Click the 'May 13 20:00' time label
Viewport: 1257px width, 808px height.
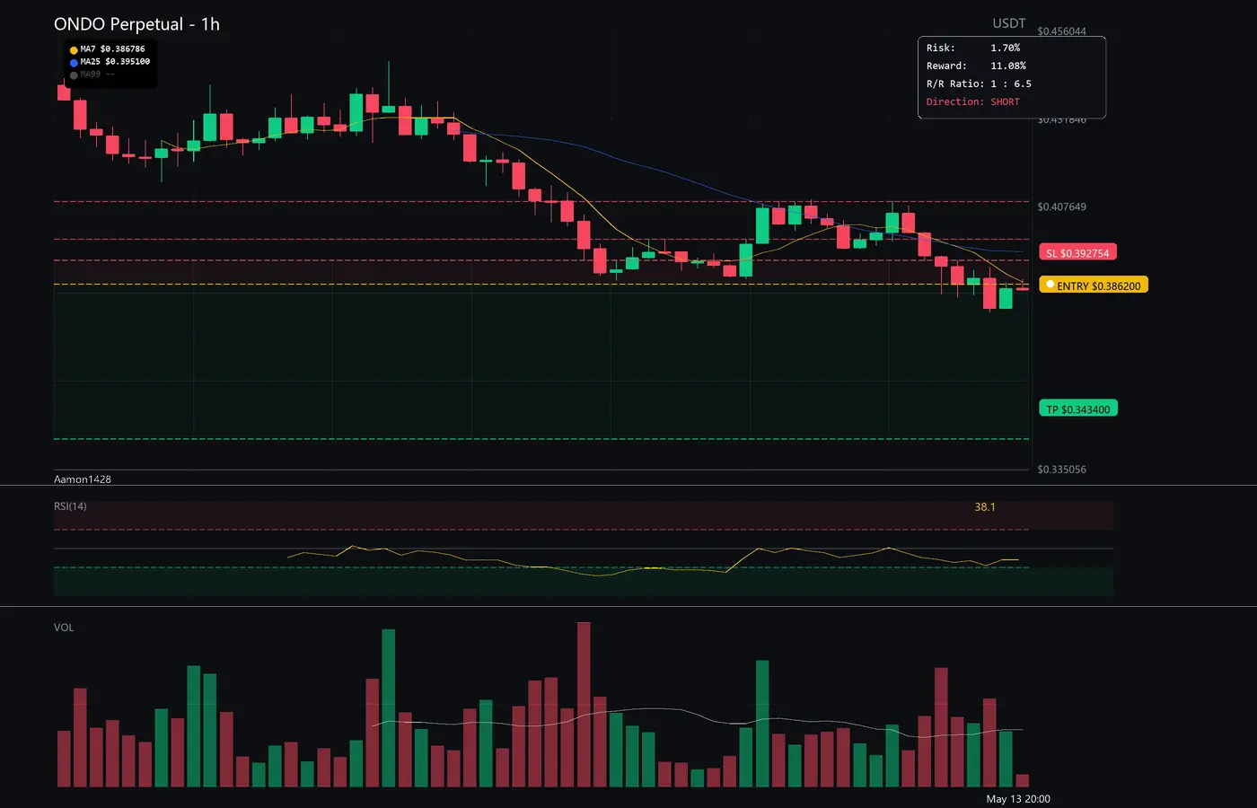pos(1018,799)
